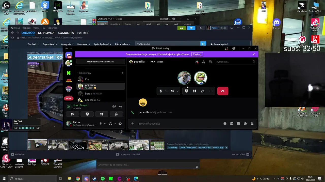Click Steam store search magnifier button
The image size is (325, 182).
[x=203, y=44]
